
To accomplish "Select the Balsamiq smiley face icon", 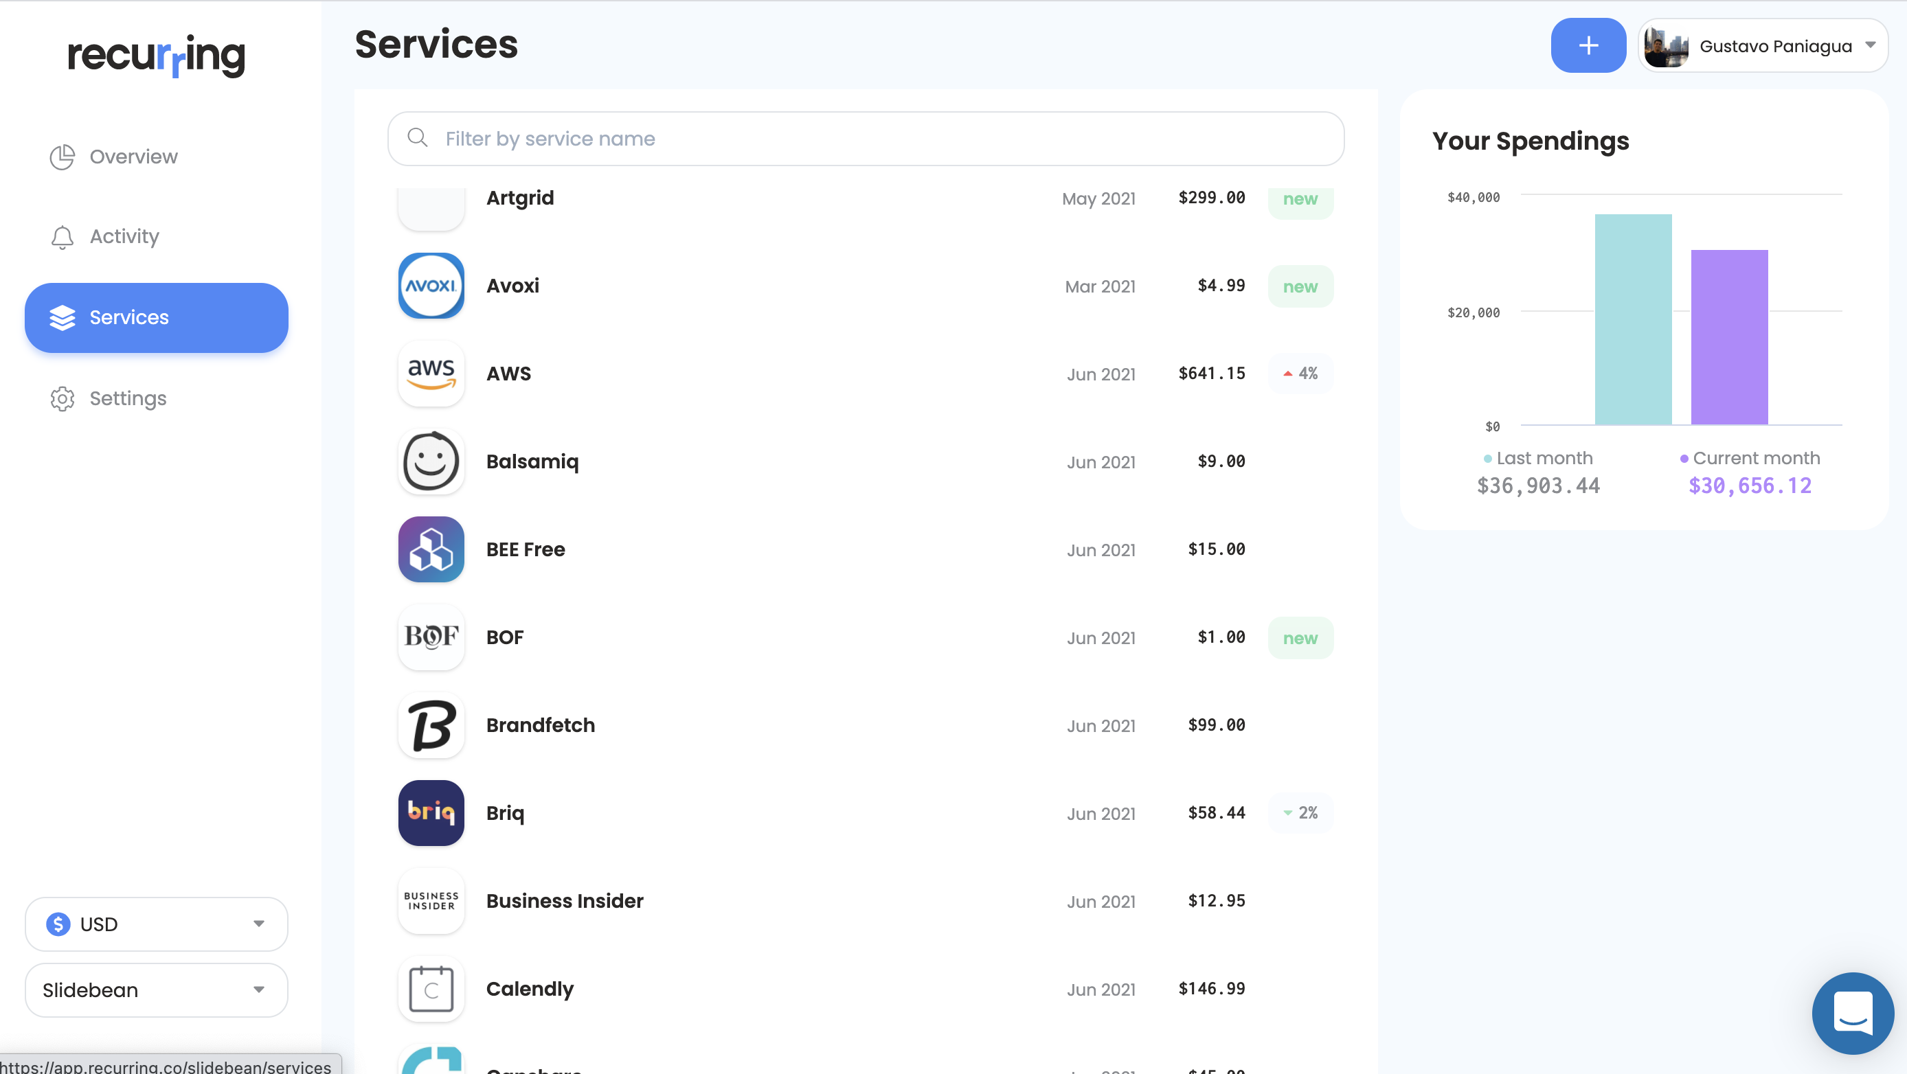I will tap(431, 461).
